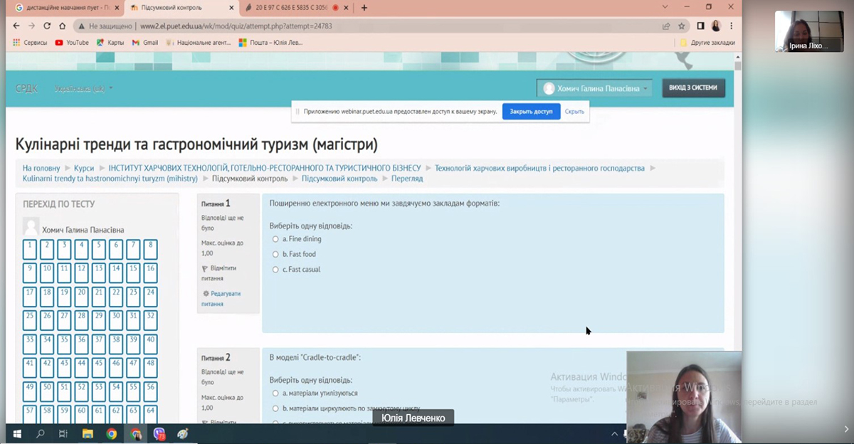The image size is (854, 444).
Task: Open the Windows Start menu
Action: (x=16, y=433)
